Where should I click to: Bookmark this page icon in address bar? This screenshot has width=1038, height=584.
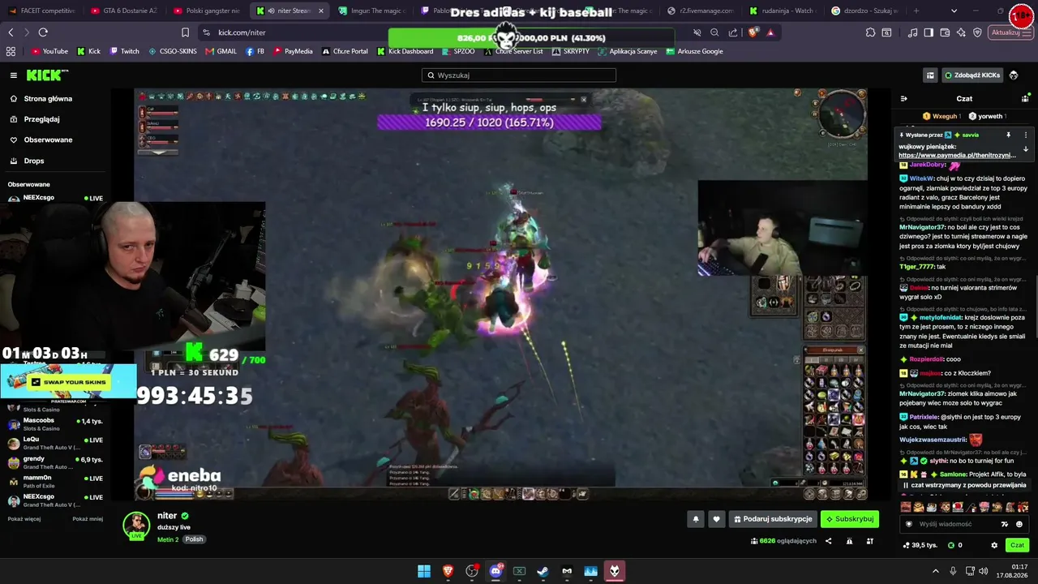(185, 32)
